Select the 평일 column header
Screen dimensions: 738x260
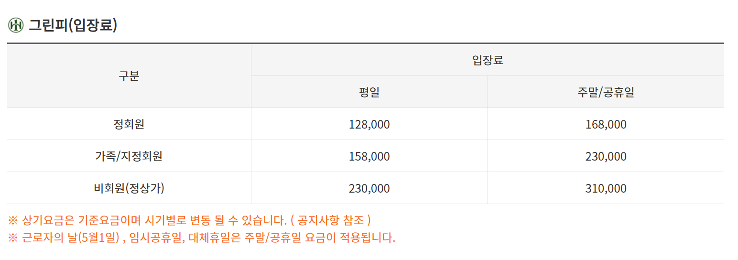[x=369, y=92]
